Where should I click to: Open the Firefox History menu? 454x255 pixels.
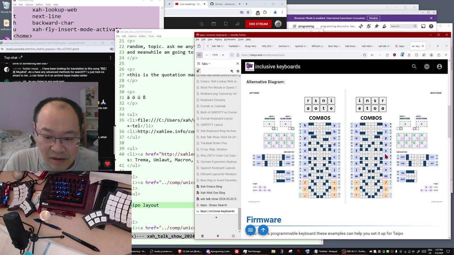pyautogui.click(x=218, y=39)
